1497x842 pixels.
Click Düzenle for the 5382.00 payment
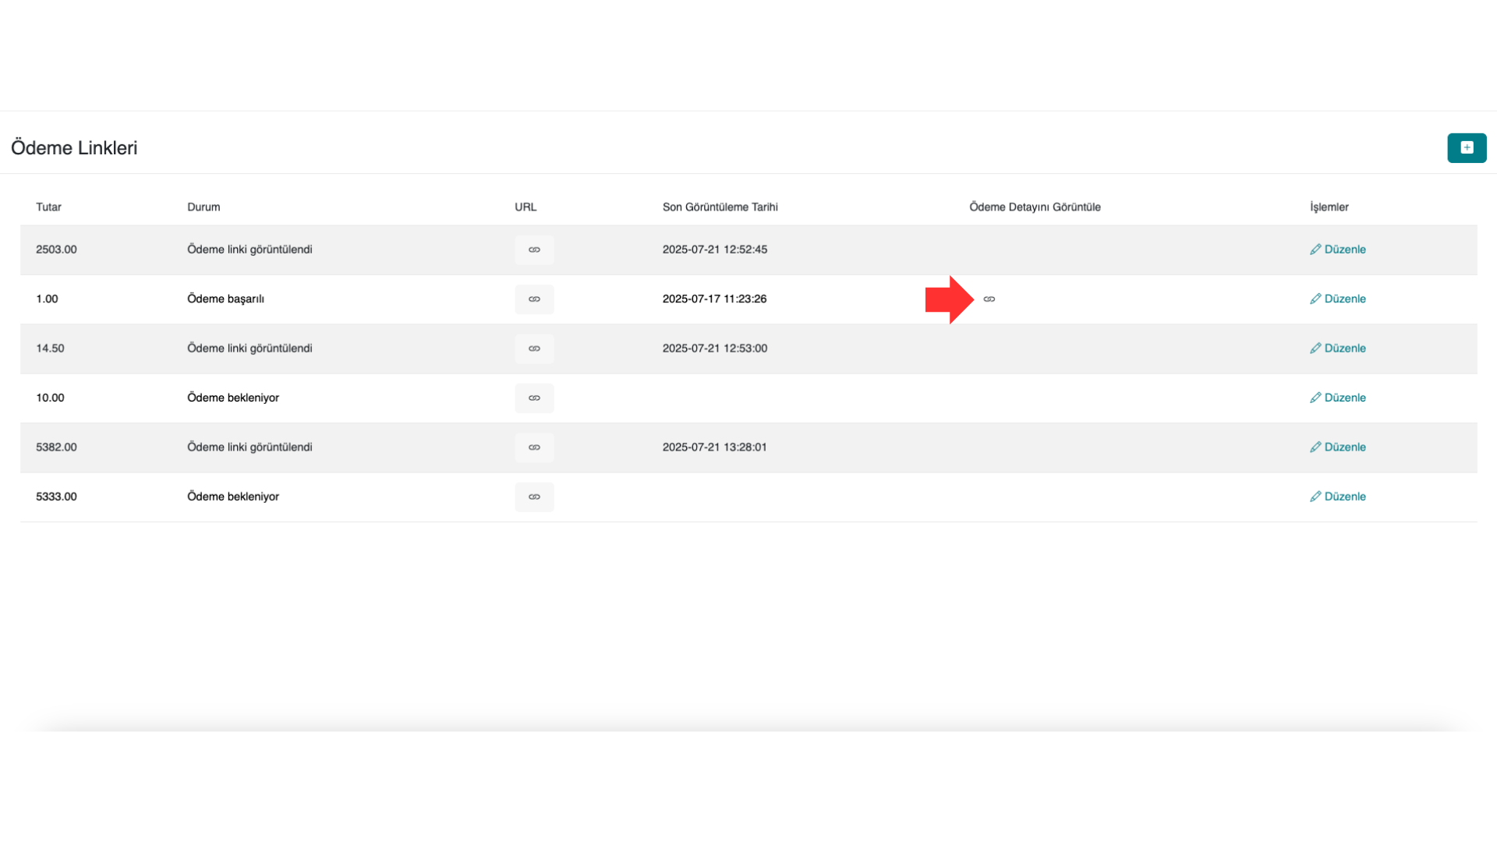(x=1338, y=447)
